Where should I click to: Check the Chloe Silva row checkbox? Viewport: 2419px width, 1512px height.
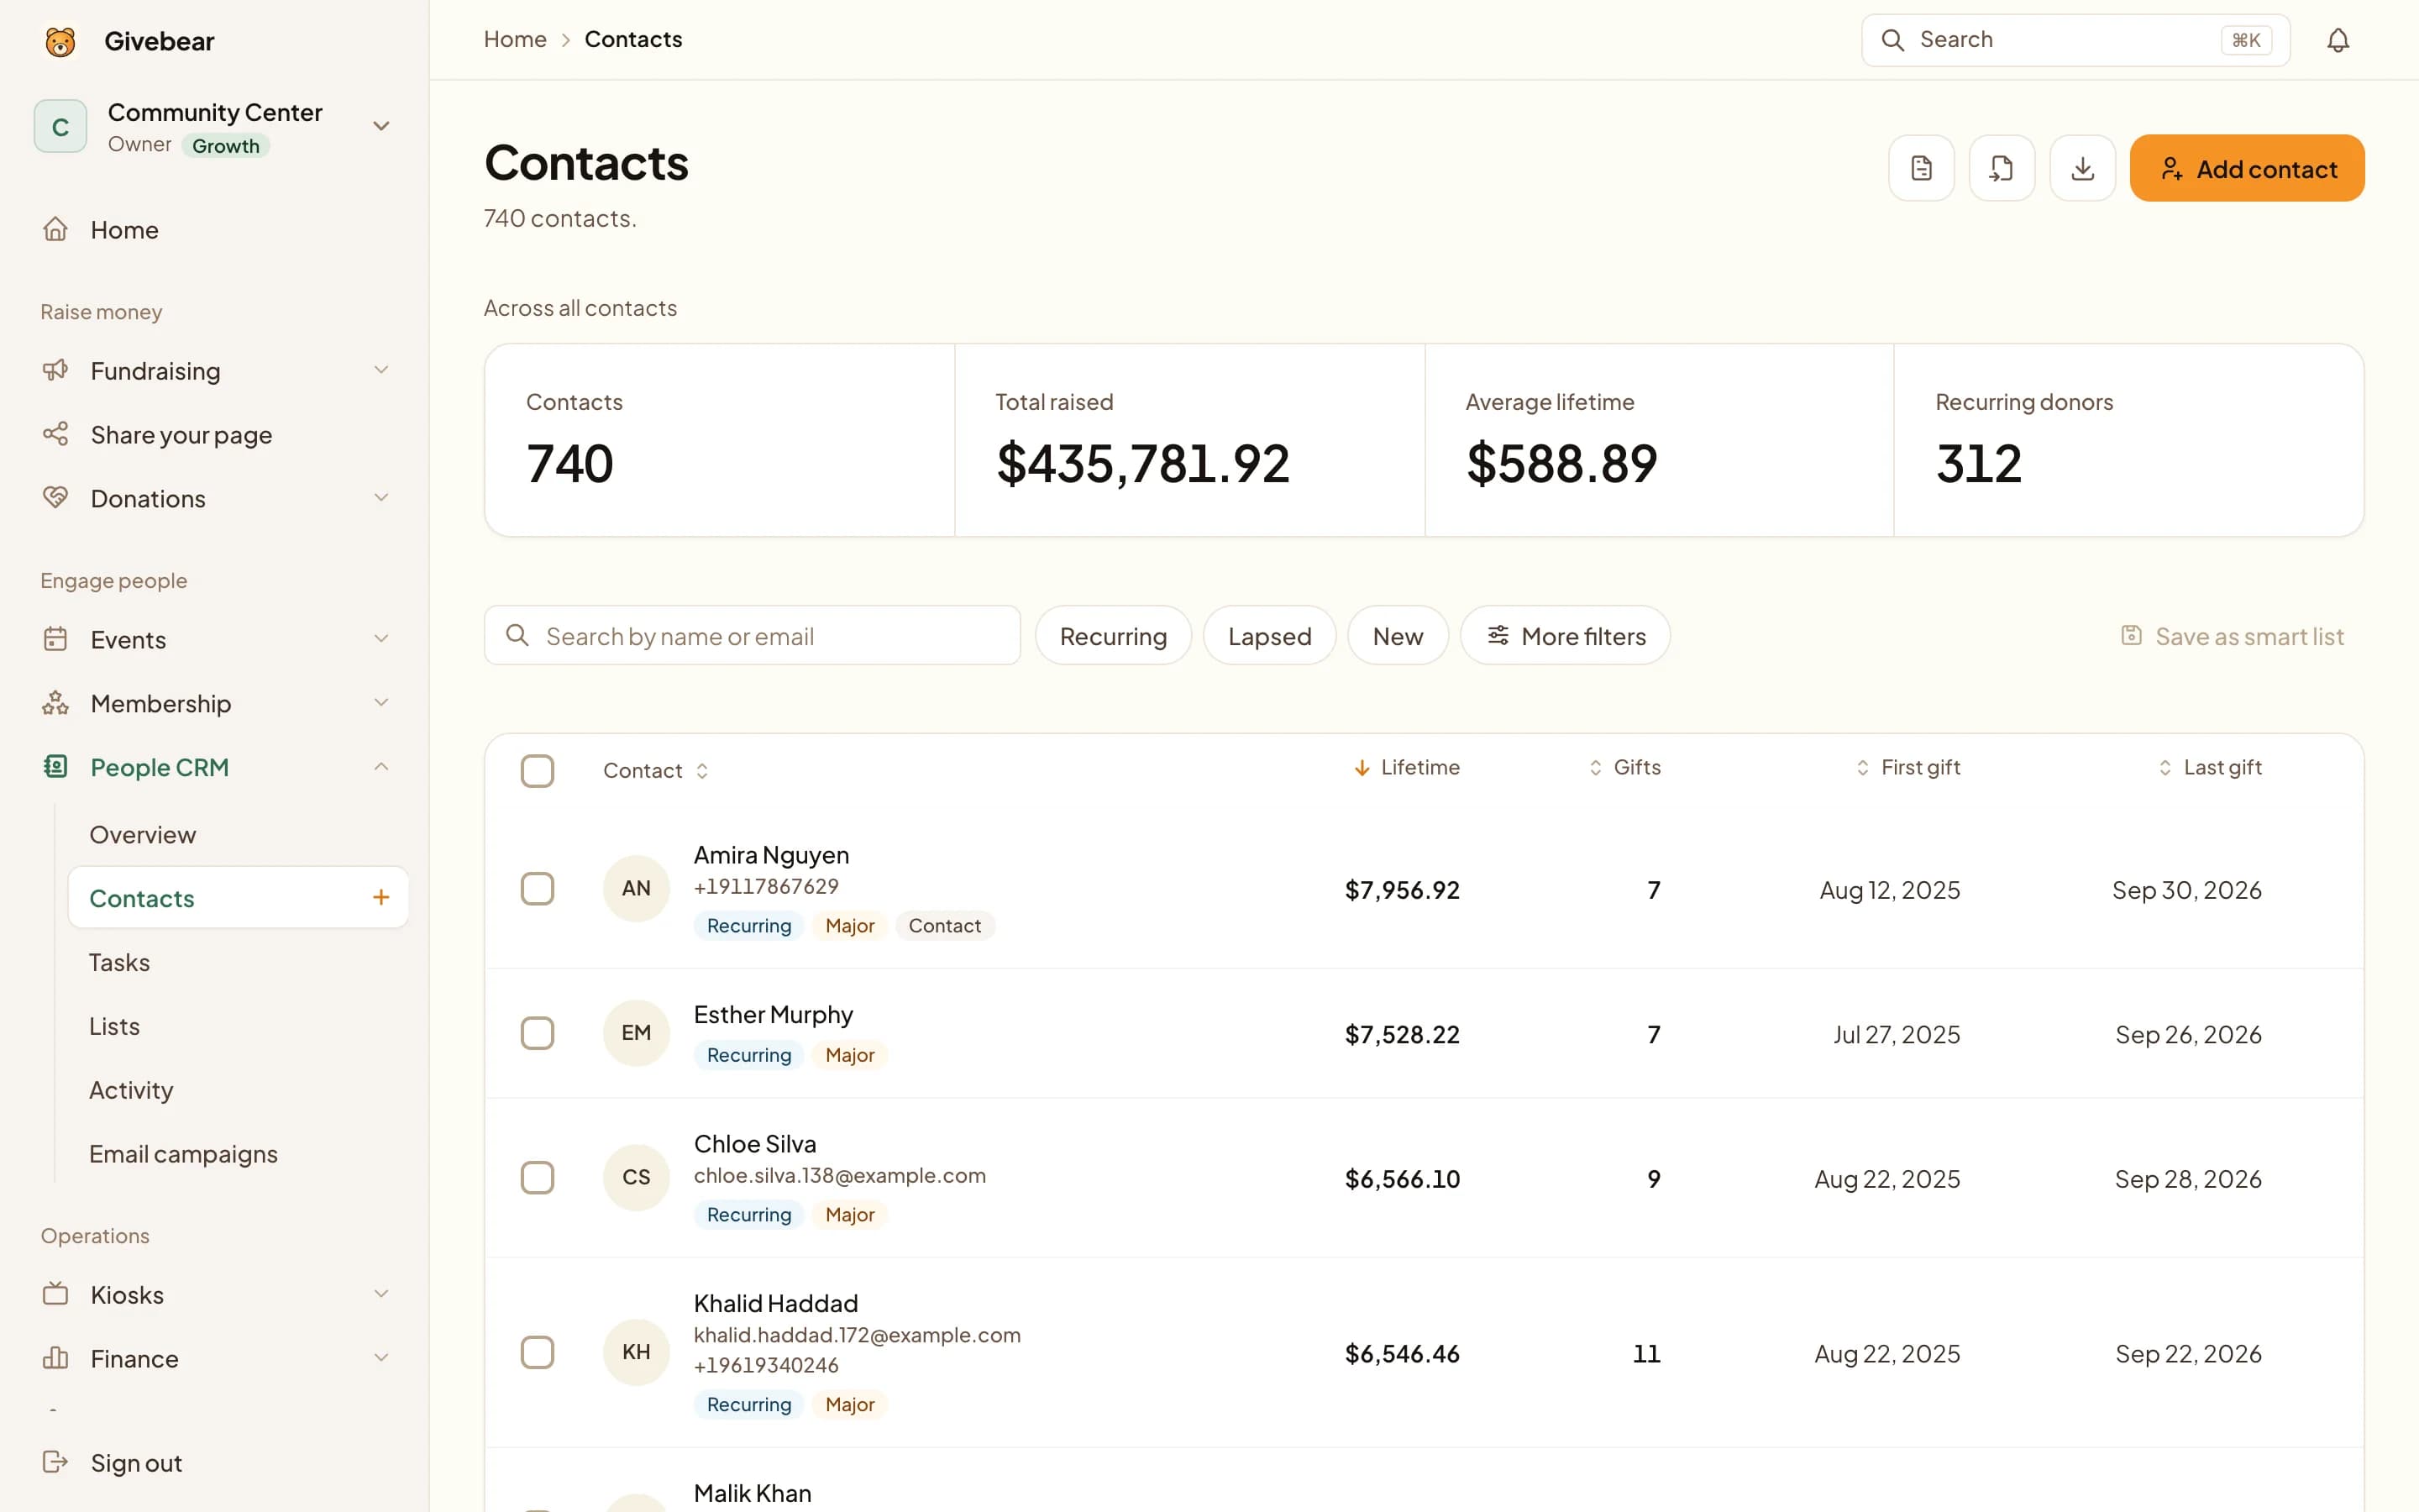tap(537, 1178)
